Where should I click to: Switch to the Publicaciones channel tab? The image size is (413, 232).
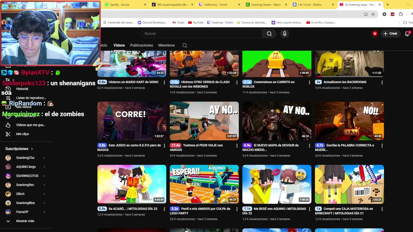pyautogui.click(x=141, y=45)
